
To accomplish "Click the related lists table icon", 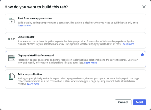I will coord(12,58).
